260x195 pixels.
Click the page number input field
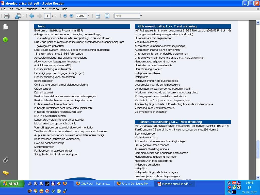pos(47,16)
